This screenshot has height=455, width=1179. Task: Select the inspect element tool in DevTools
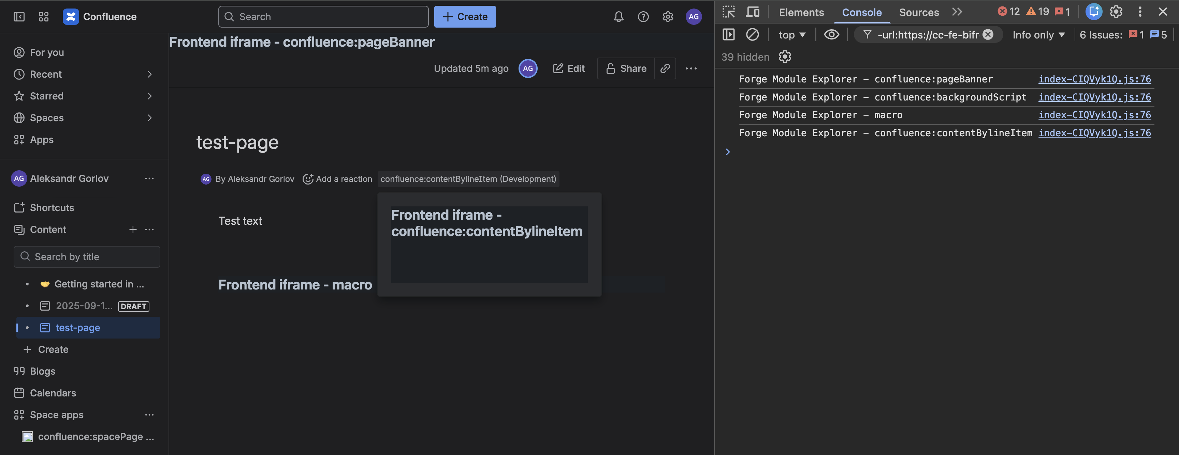(728, 12)
